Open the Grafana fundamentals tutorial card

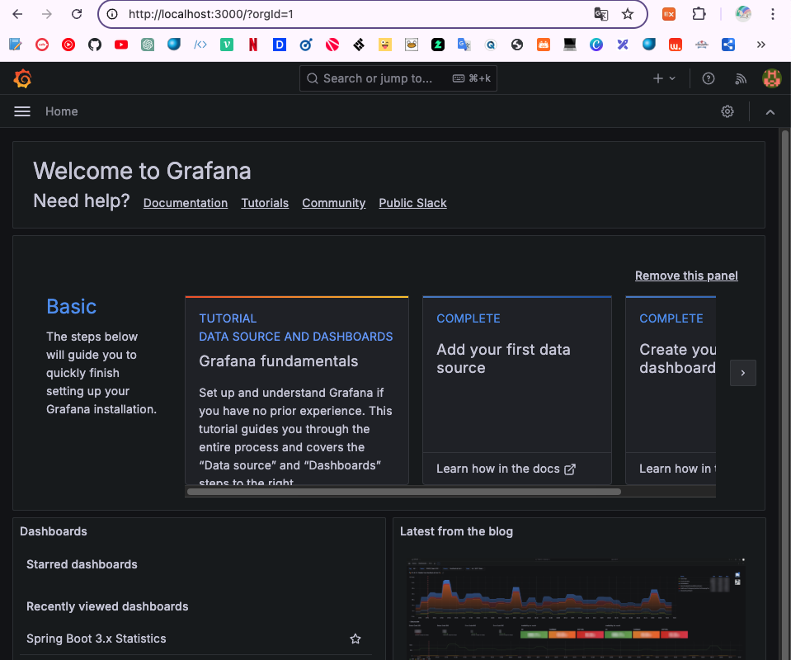coord(297,390)
